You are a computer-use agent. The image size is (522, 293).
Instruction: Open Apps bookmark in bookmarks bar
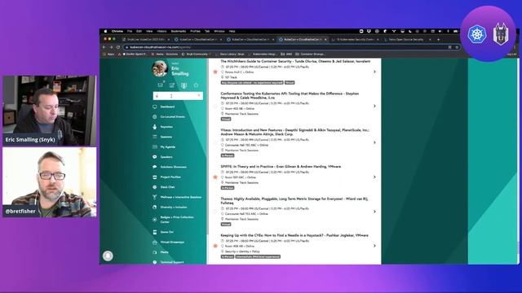pyautogui.click(x=108, y=54)
